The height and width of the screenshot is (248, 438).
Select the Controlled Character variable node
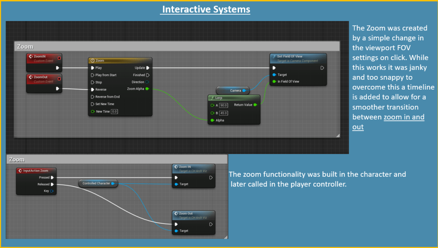(x=97, y=184)
